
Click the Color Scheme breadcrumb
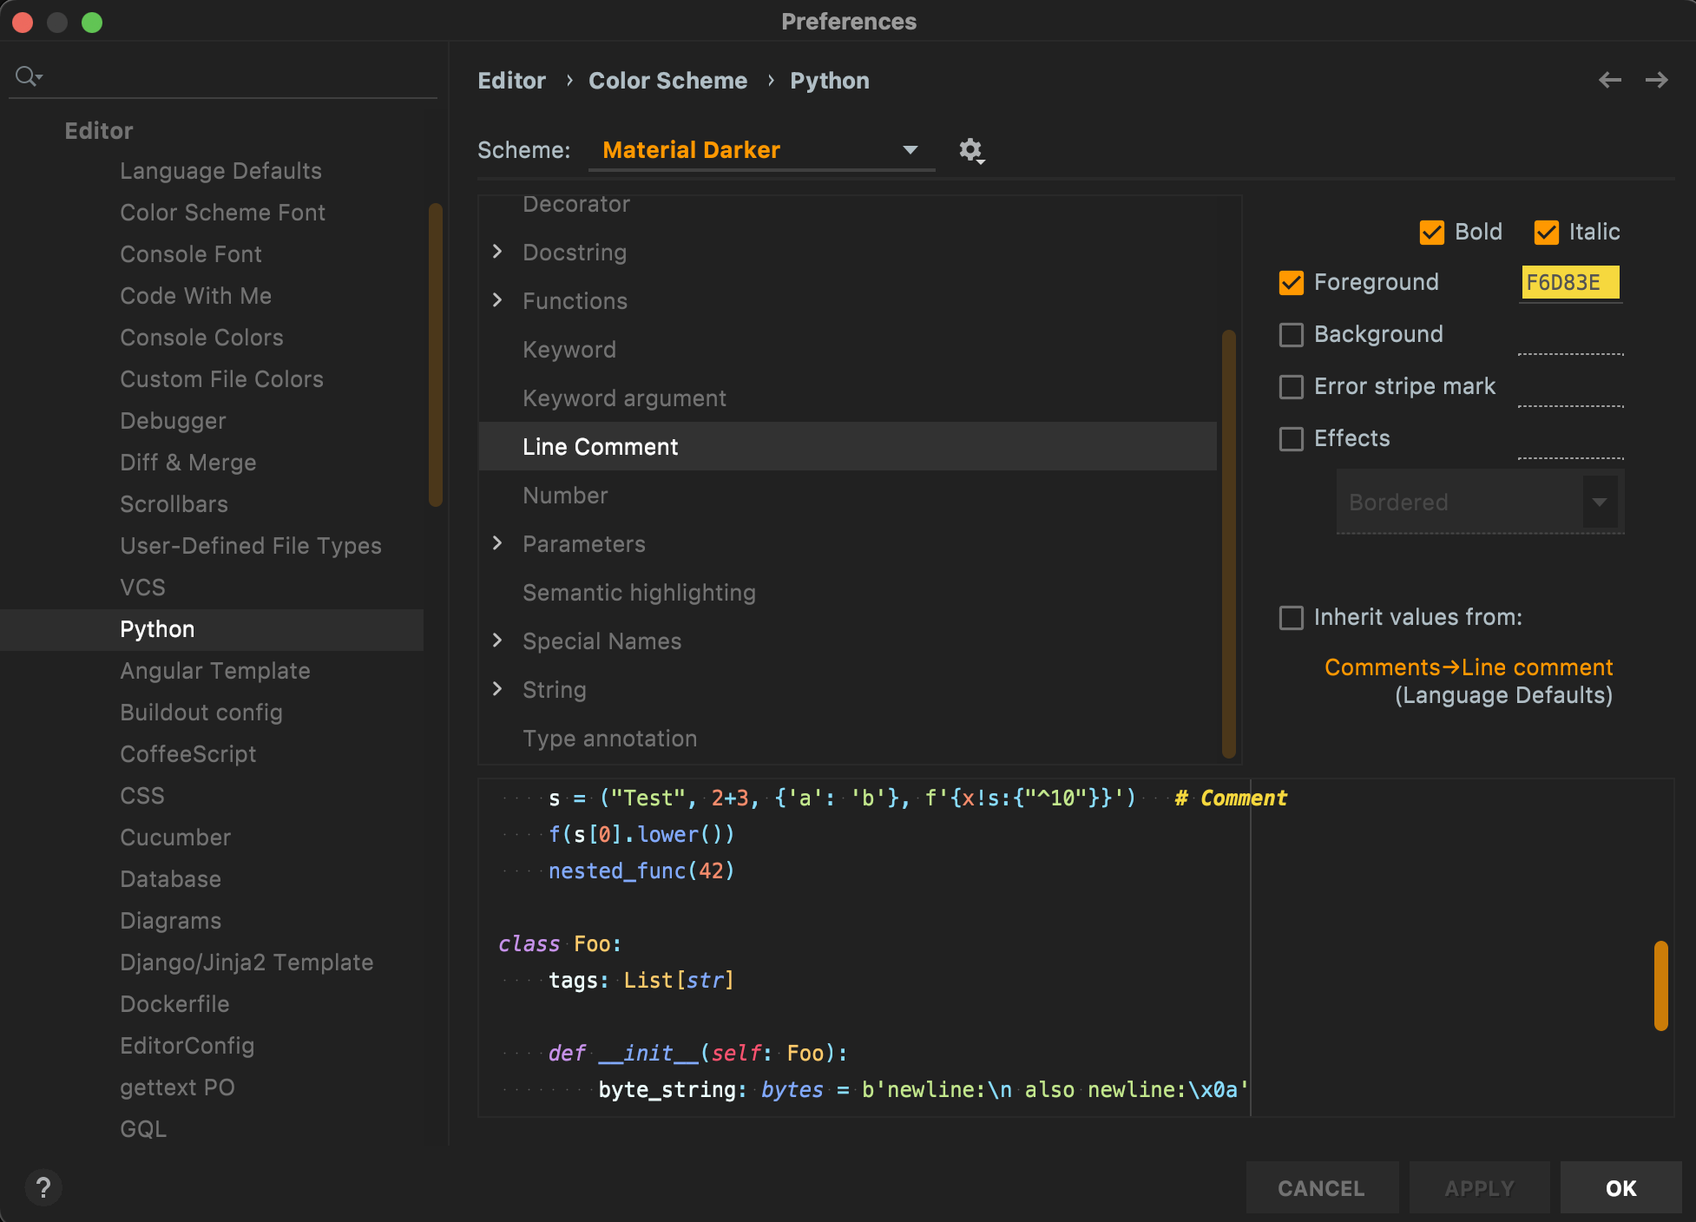(x=667, y=81)
